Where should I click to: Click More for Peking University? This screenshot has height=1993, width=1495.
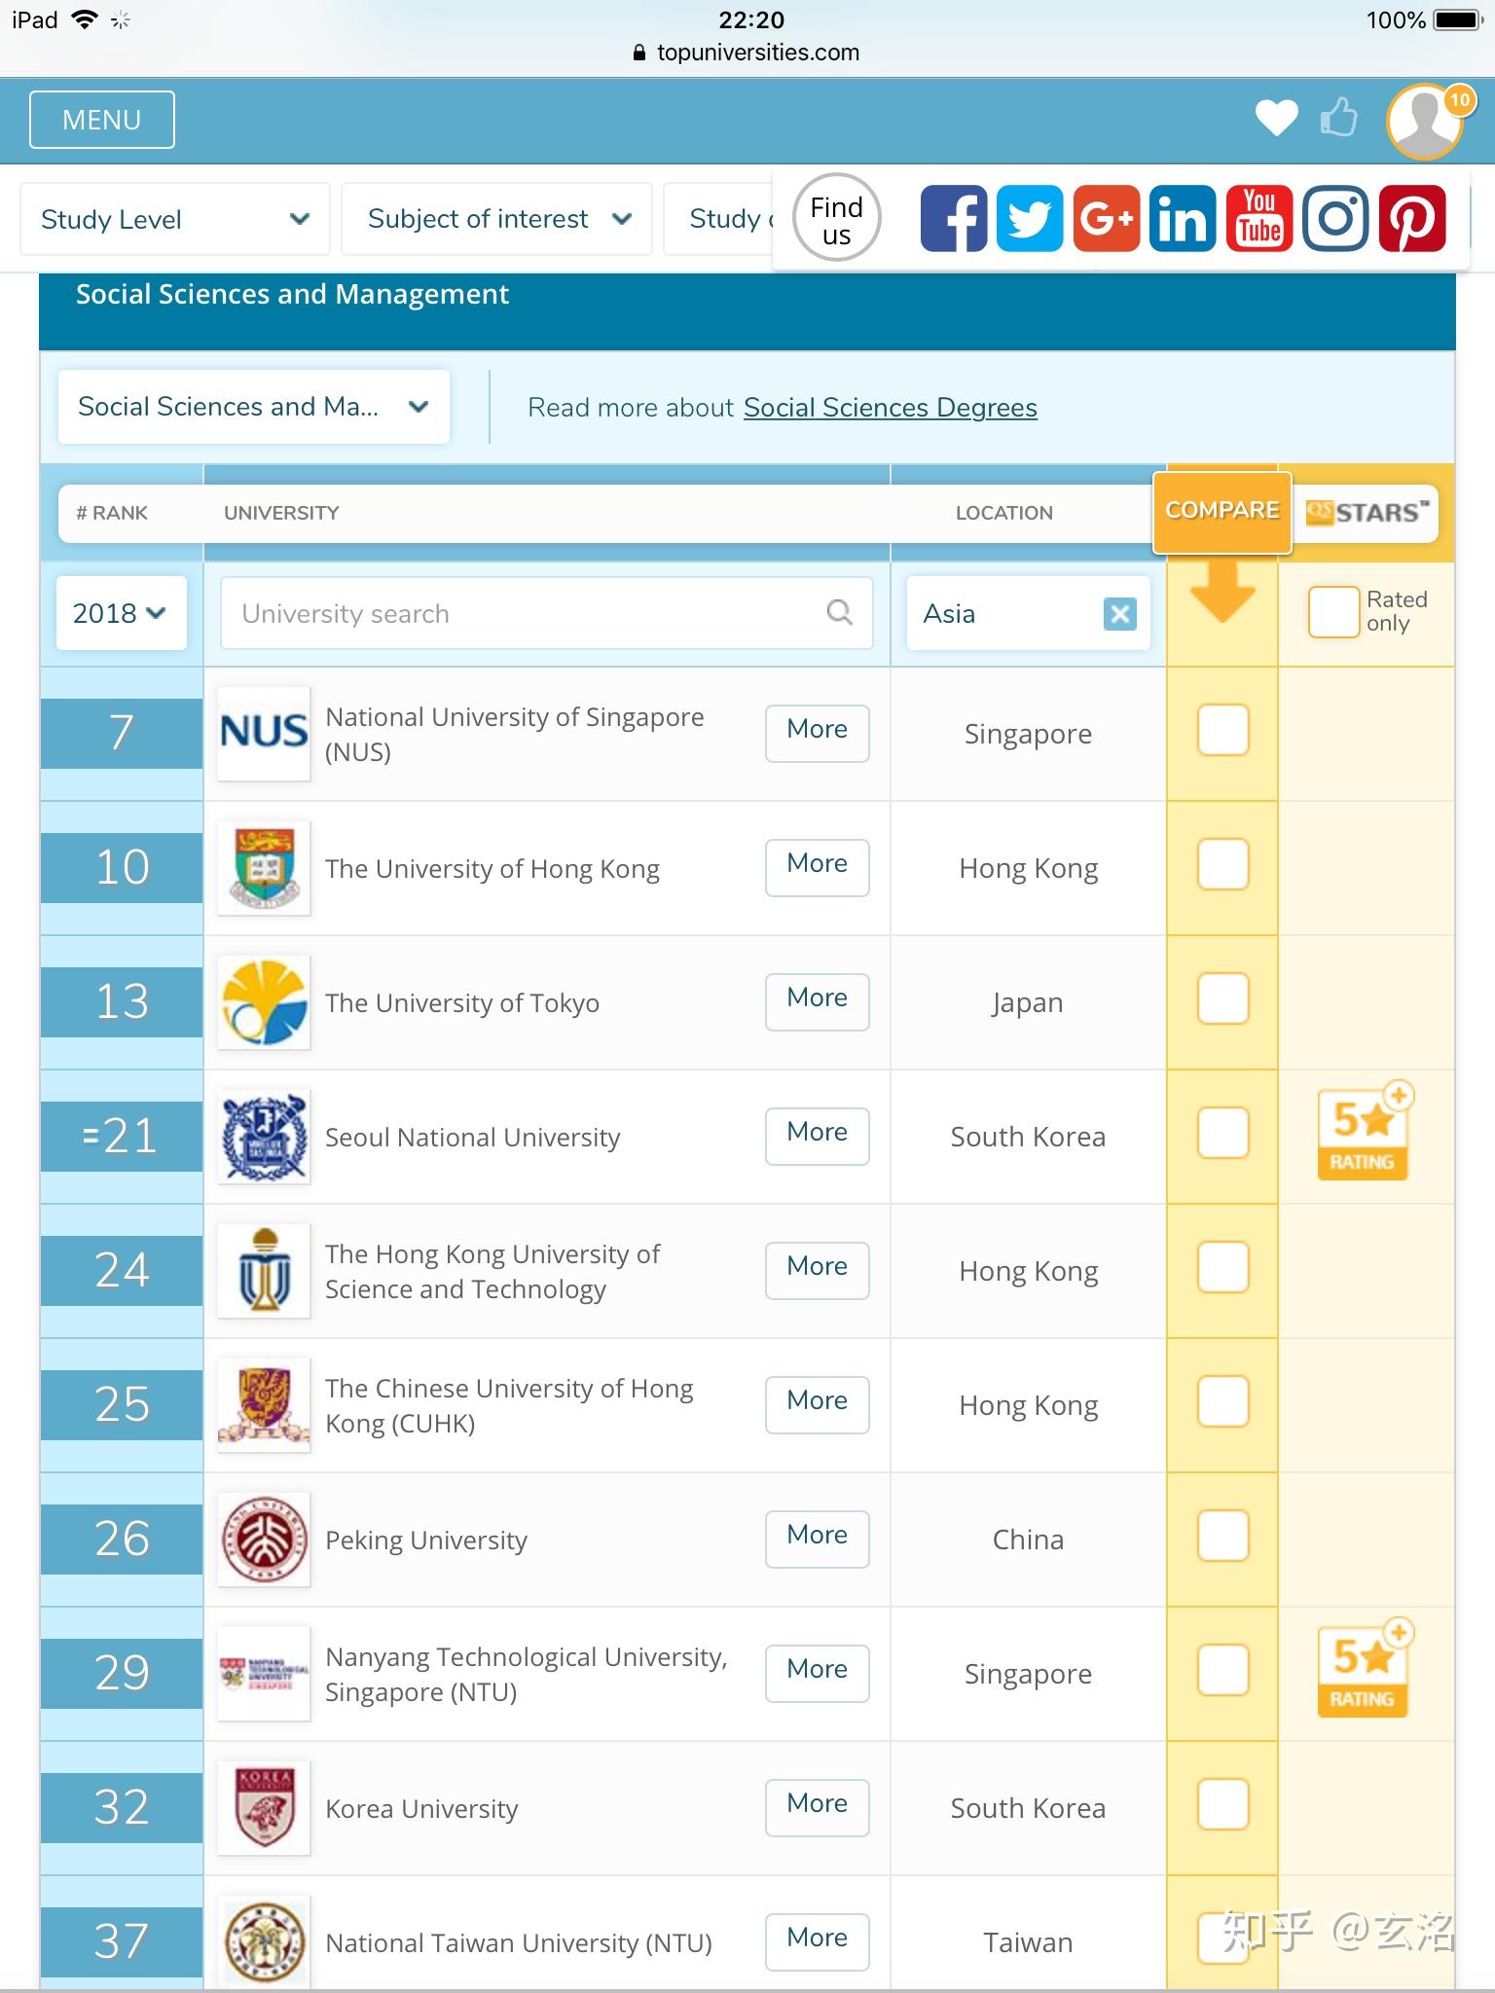tap(818, 1539)
